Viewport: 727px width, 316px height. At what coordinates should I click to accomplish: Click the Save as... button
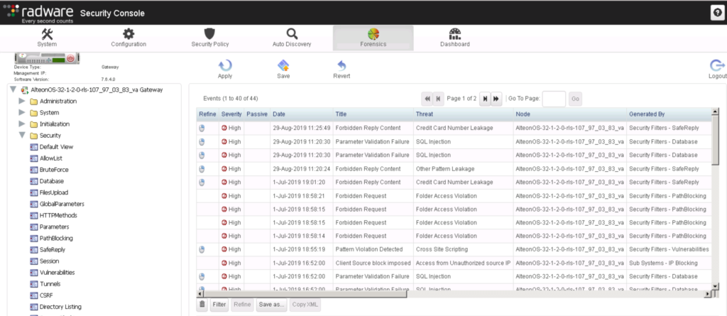coord(271,305)
